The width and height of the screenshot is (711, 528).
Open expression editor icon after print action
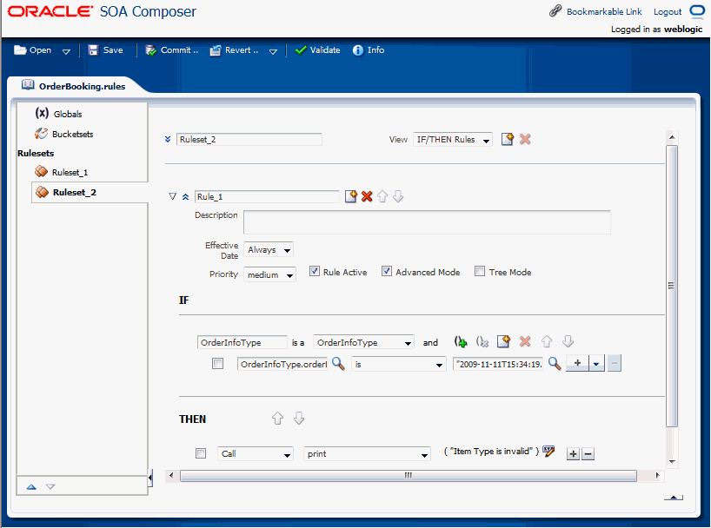tap(548, 452)
